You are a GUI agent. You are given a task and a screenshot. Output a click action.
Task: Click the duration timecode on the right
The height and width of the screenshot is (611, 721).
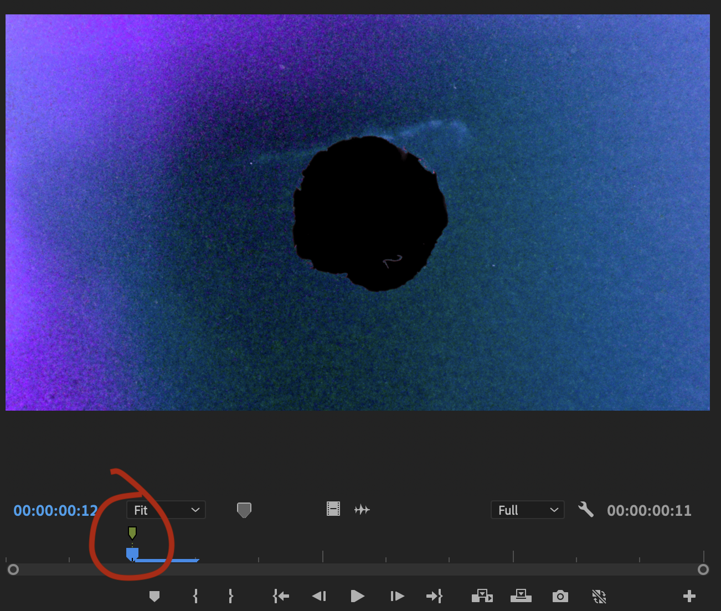tap(649, 510)
